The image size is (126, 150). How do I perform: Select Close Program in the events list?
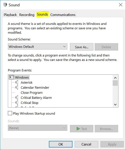point(31,93)
